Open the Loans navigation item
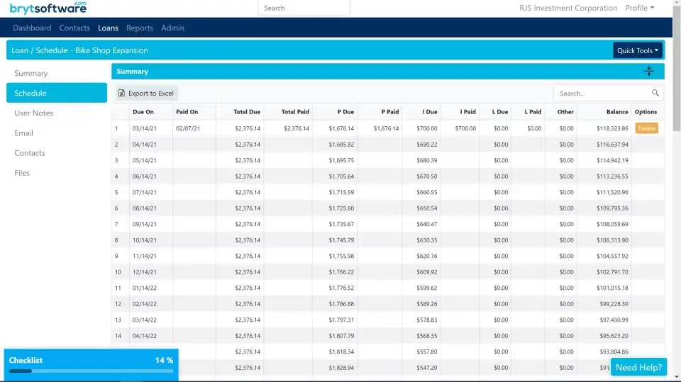Image resolution: width=681 pixels, height=382 pixels. [x=108, y=28]
